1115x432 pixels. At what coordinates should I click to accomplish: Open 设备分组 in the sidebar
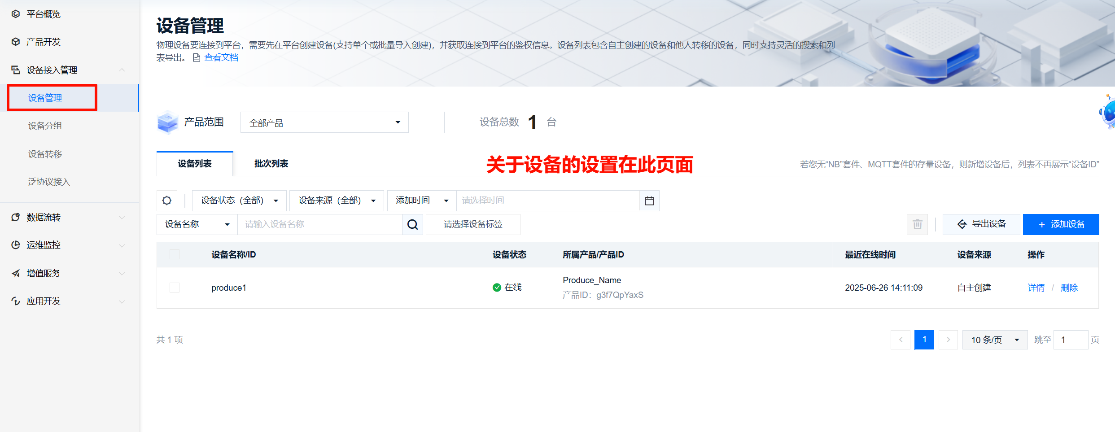point(45,126)
